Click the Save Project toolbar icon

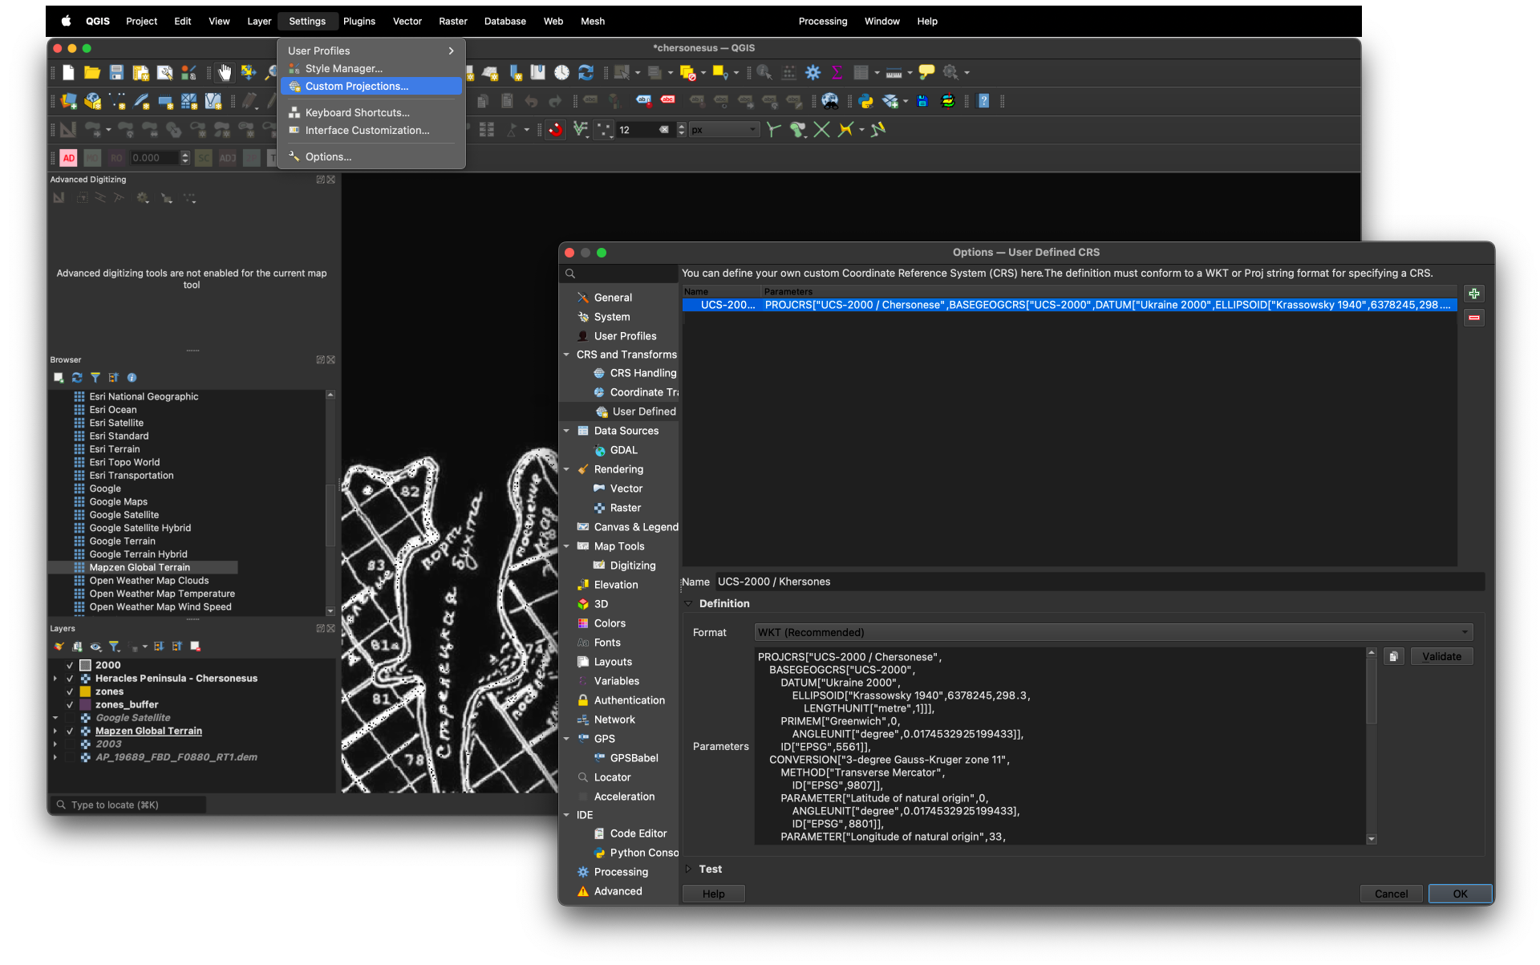coord(116,73)
